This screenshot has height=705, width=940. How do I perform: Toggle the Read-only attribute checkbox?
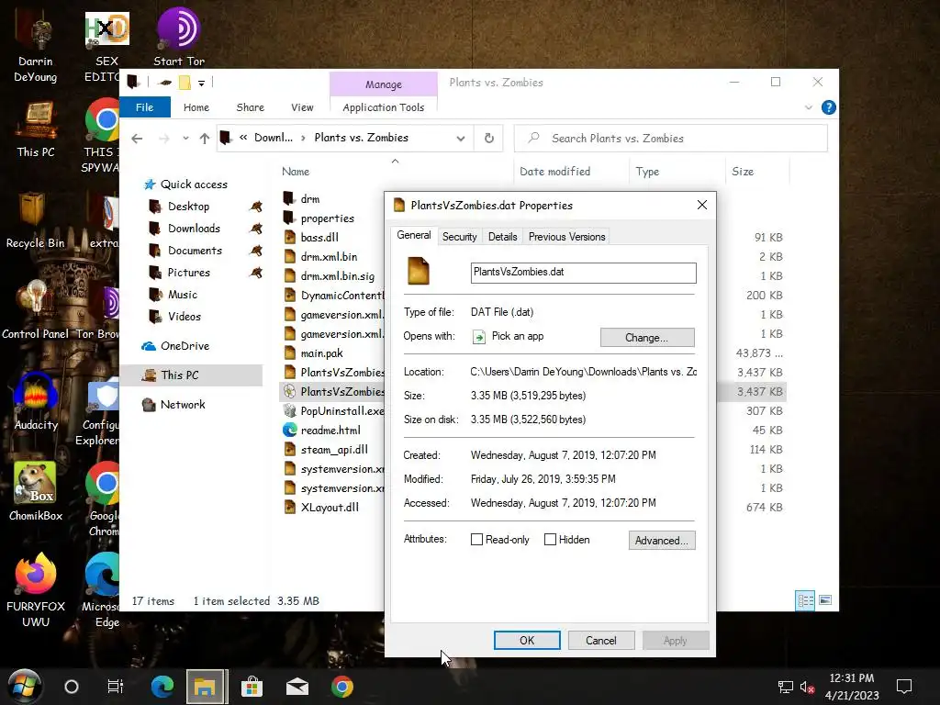coord(476,540)
